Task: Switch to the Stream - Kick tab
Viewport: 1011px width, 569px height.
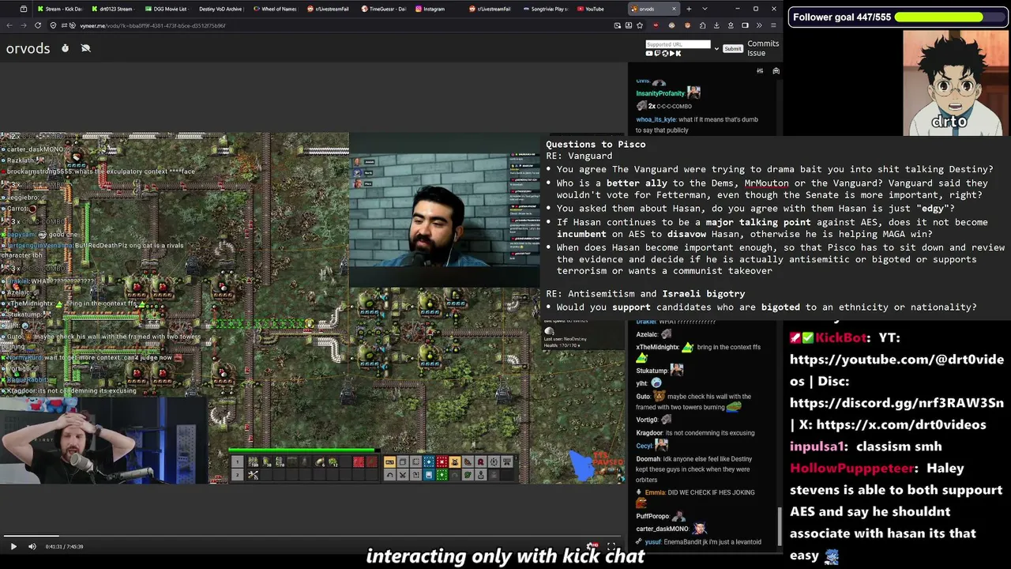Action: tap(60, 9)
